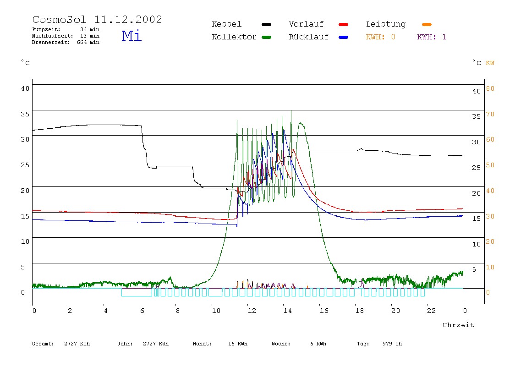Click the time axis tick '18'
Image resolution: width=526 pixels, height=372 pixels.
(359, 311)
